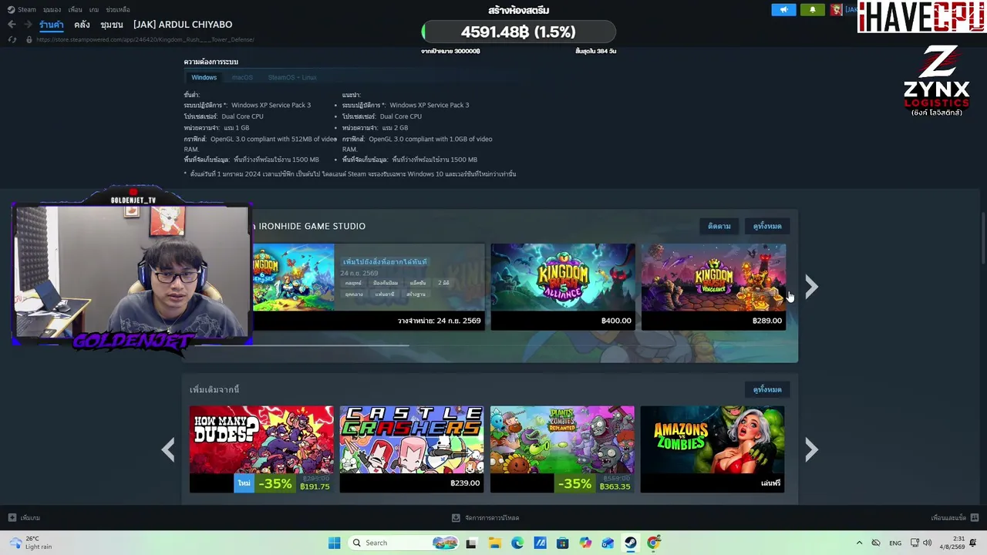The image size is (987, 555).
Task: Launch Microsoft Edge from the taskbar
Action: click(517, 543)
